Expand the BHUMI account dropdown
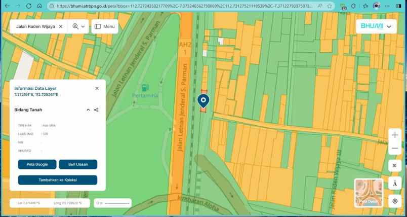This screenshot has width=407, height=217. (x=388, y=26)
